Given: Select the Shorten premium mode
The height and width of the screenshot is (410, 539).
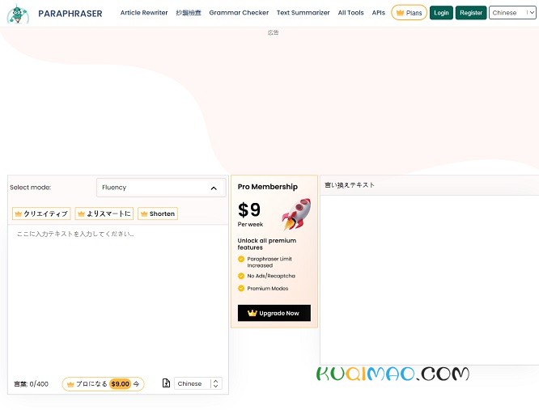Looking at the screenshot, I should [x=158, y=213].
